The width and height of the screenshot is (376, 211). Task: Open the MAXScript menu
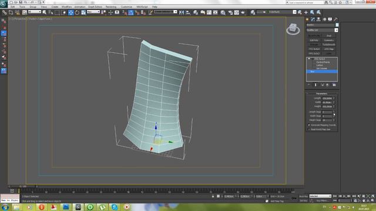click(x=142, y=6)
